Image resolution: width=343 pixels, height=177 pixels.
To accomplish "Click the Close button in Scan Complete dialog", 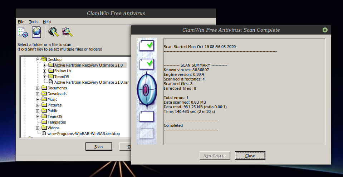I will (x=250, y=156).
